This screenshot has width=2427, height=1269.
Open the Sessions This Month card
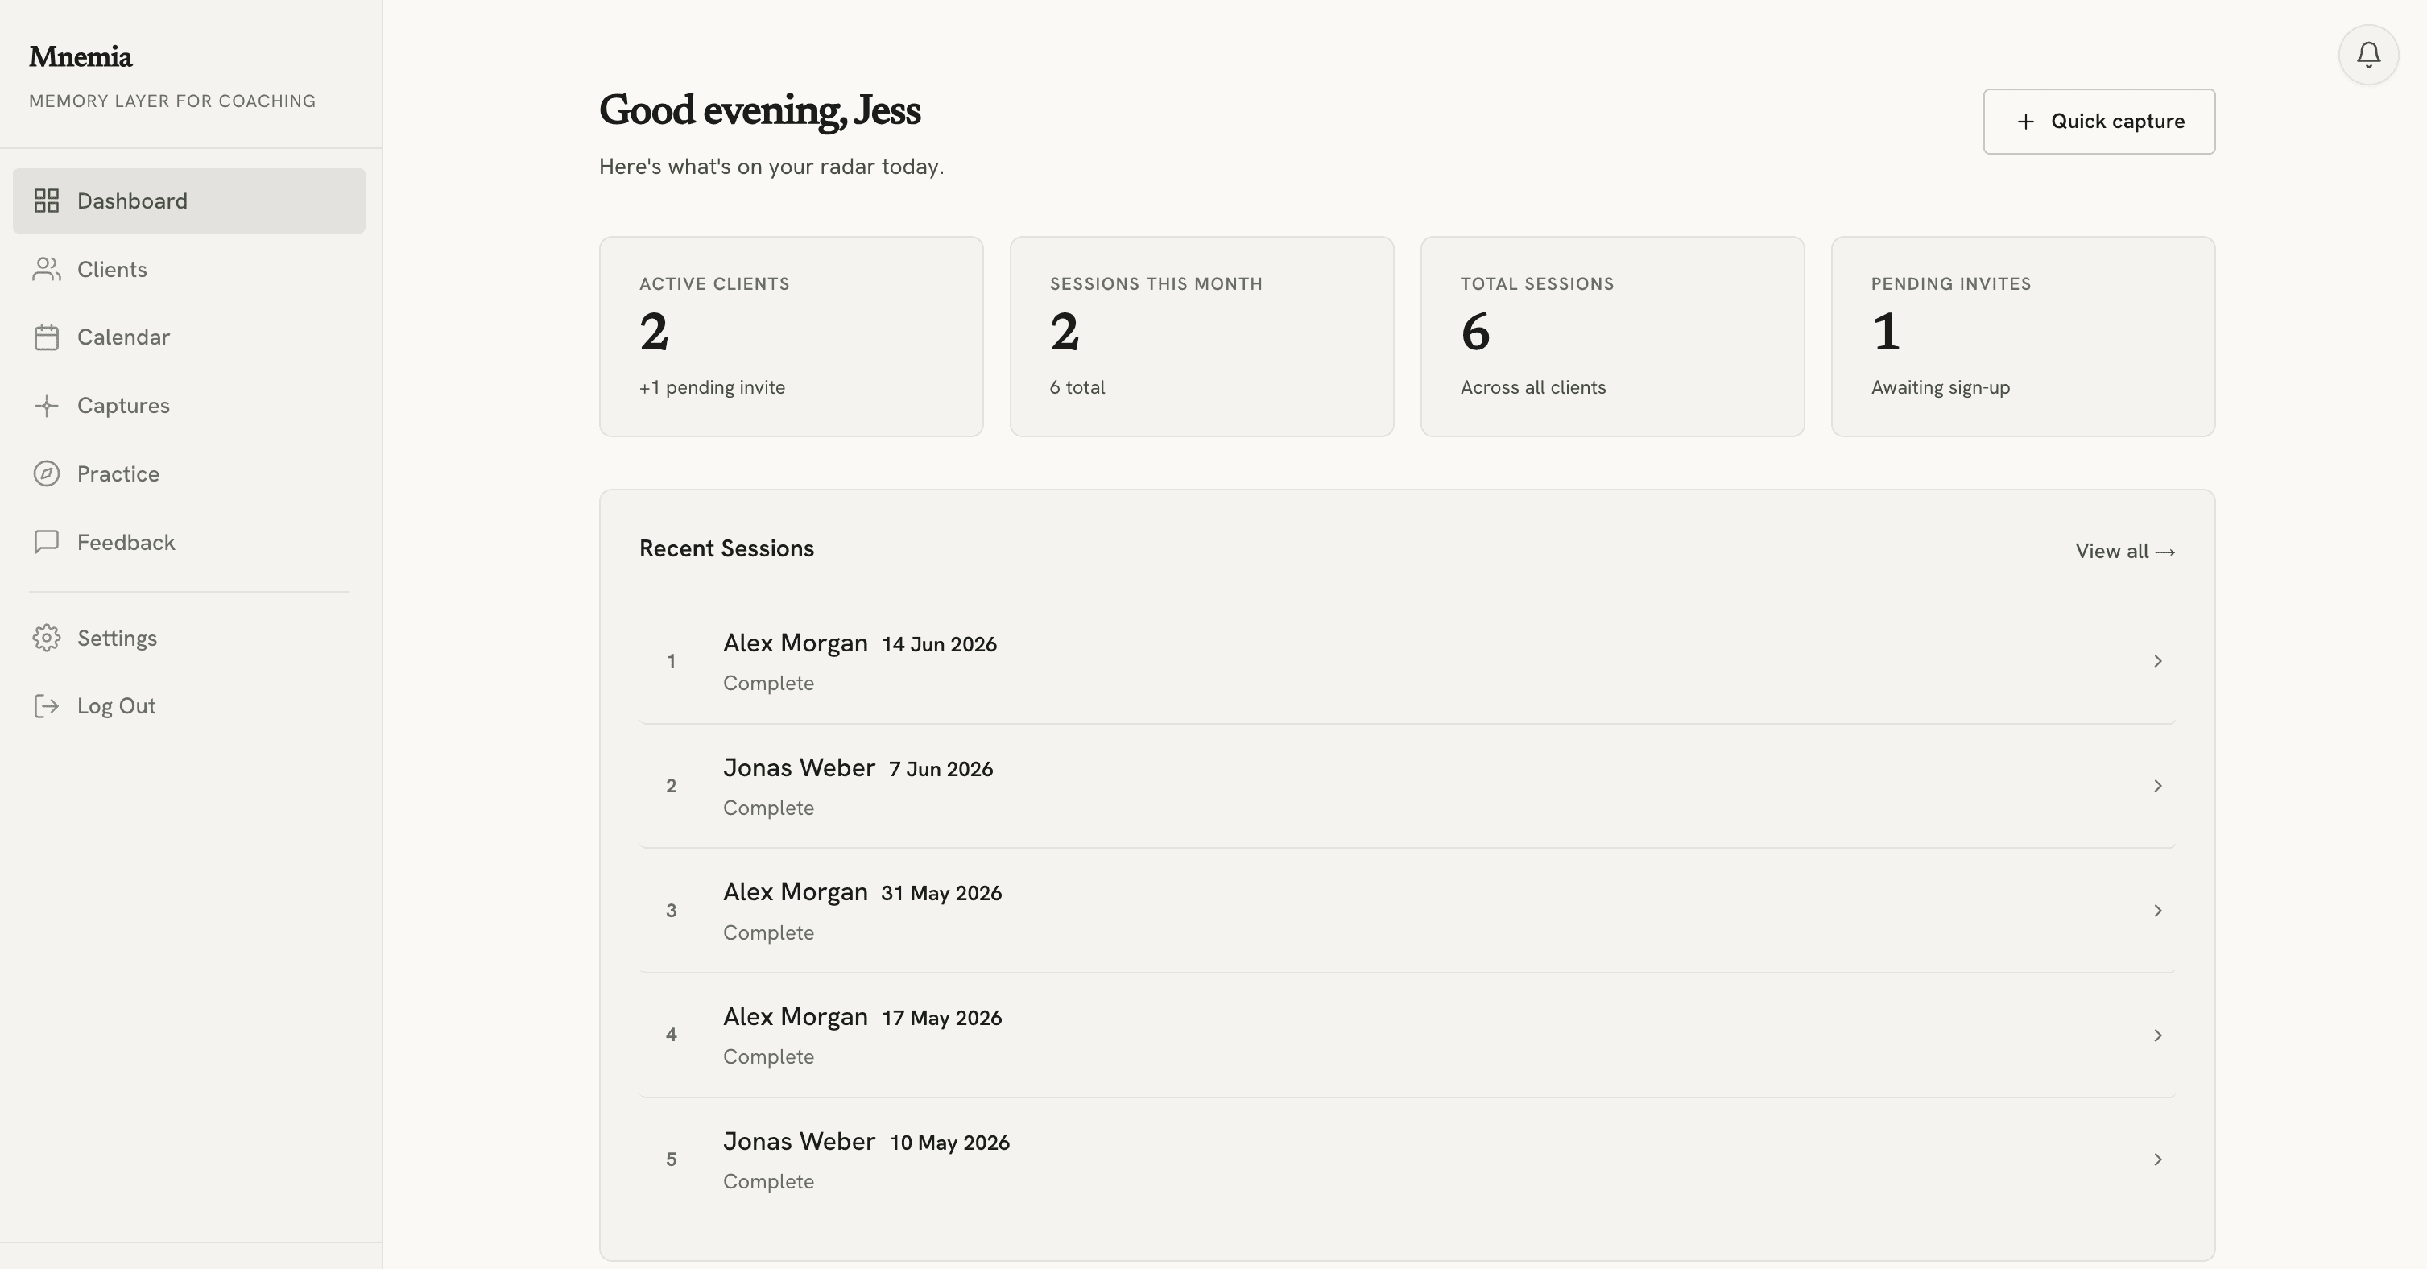click(1201, 337)
